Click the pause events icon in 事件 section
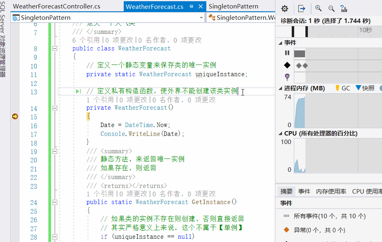This screenshot has height=242, width=382. coord(287,52)
